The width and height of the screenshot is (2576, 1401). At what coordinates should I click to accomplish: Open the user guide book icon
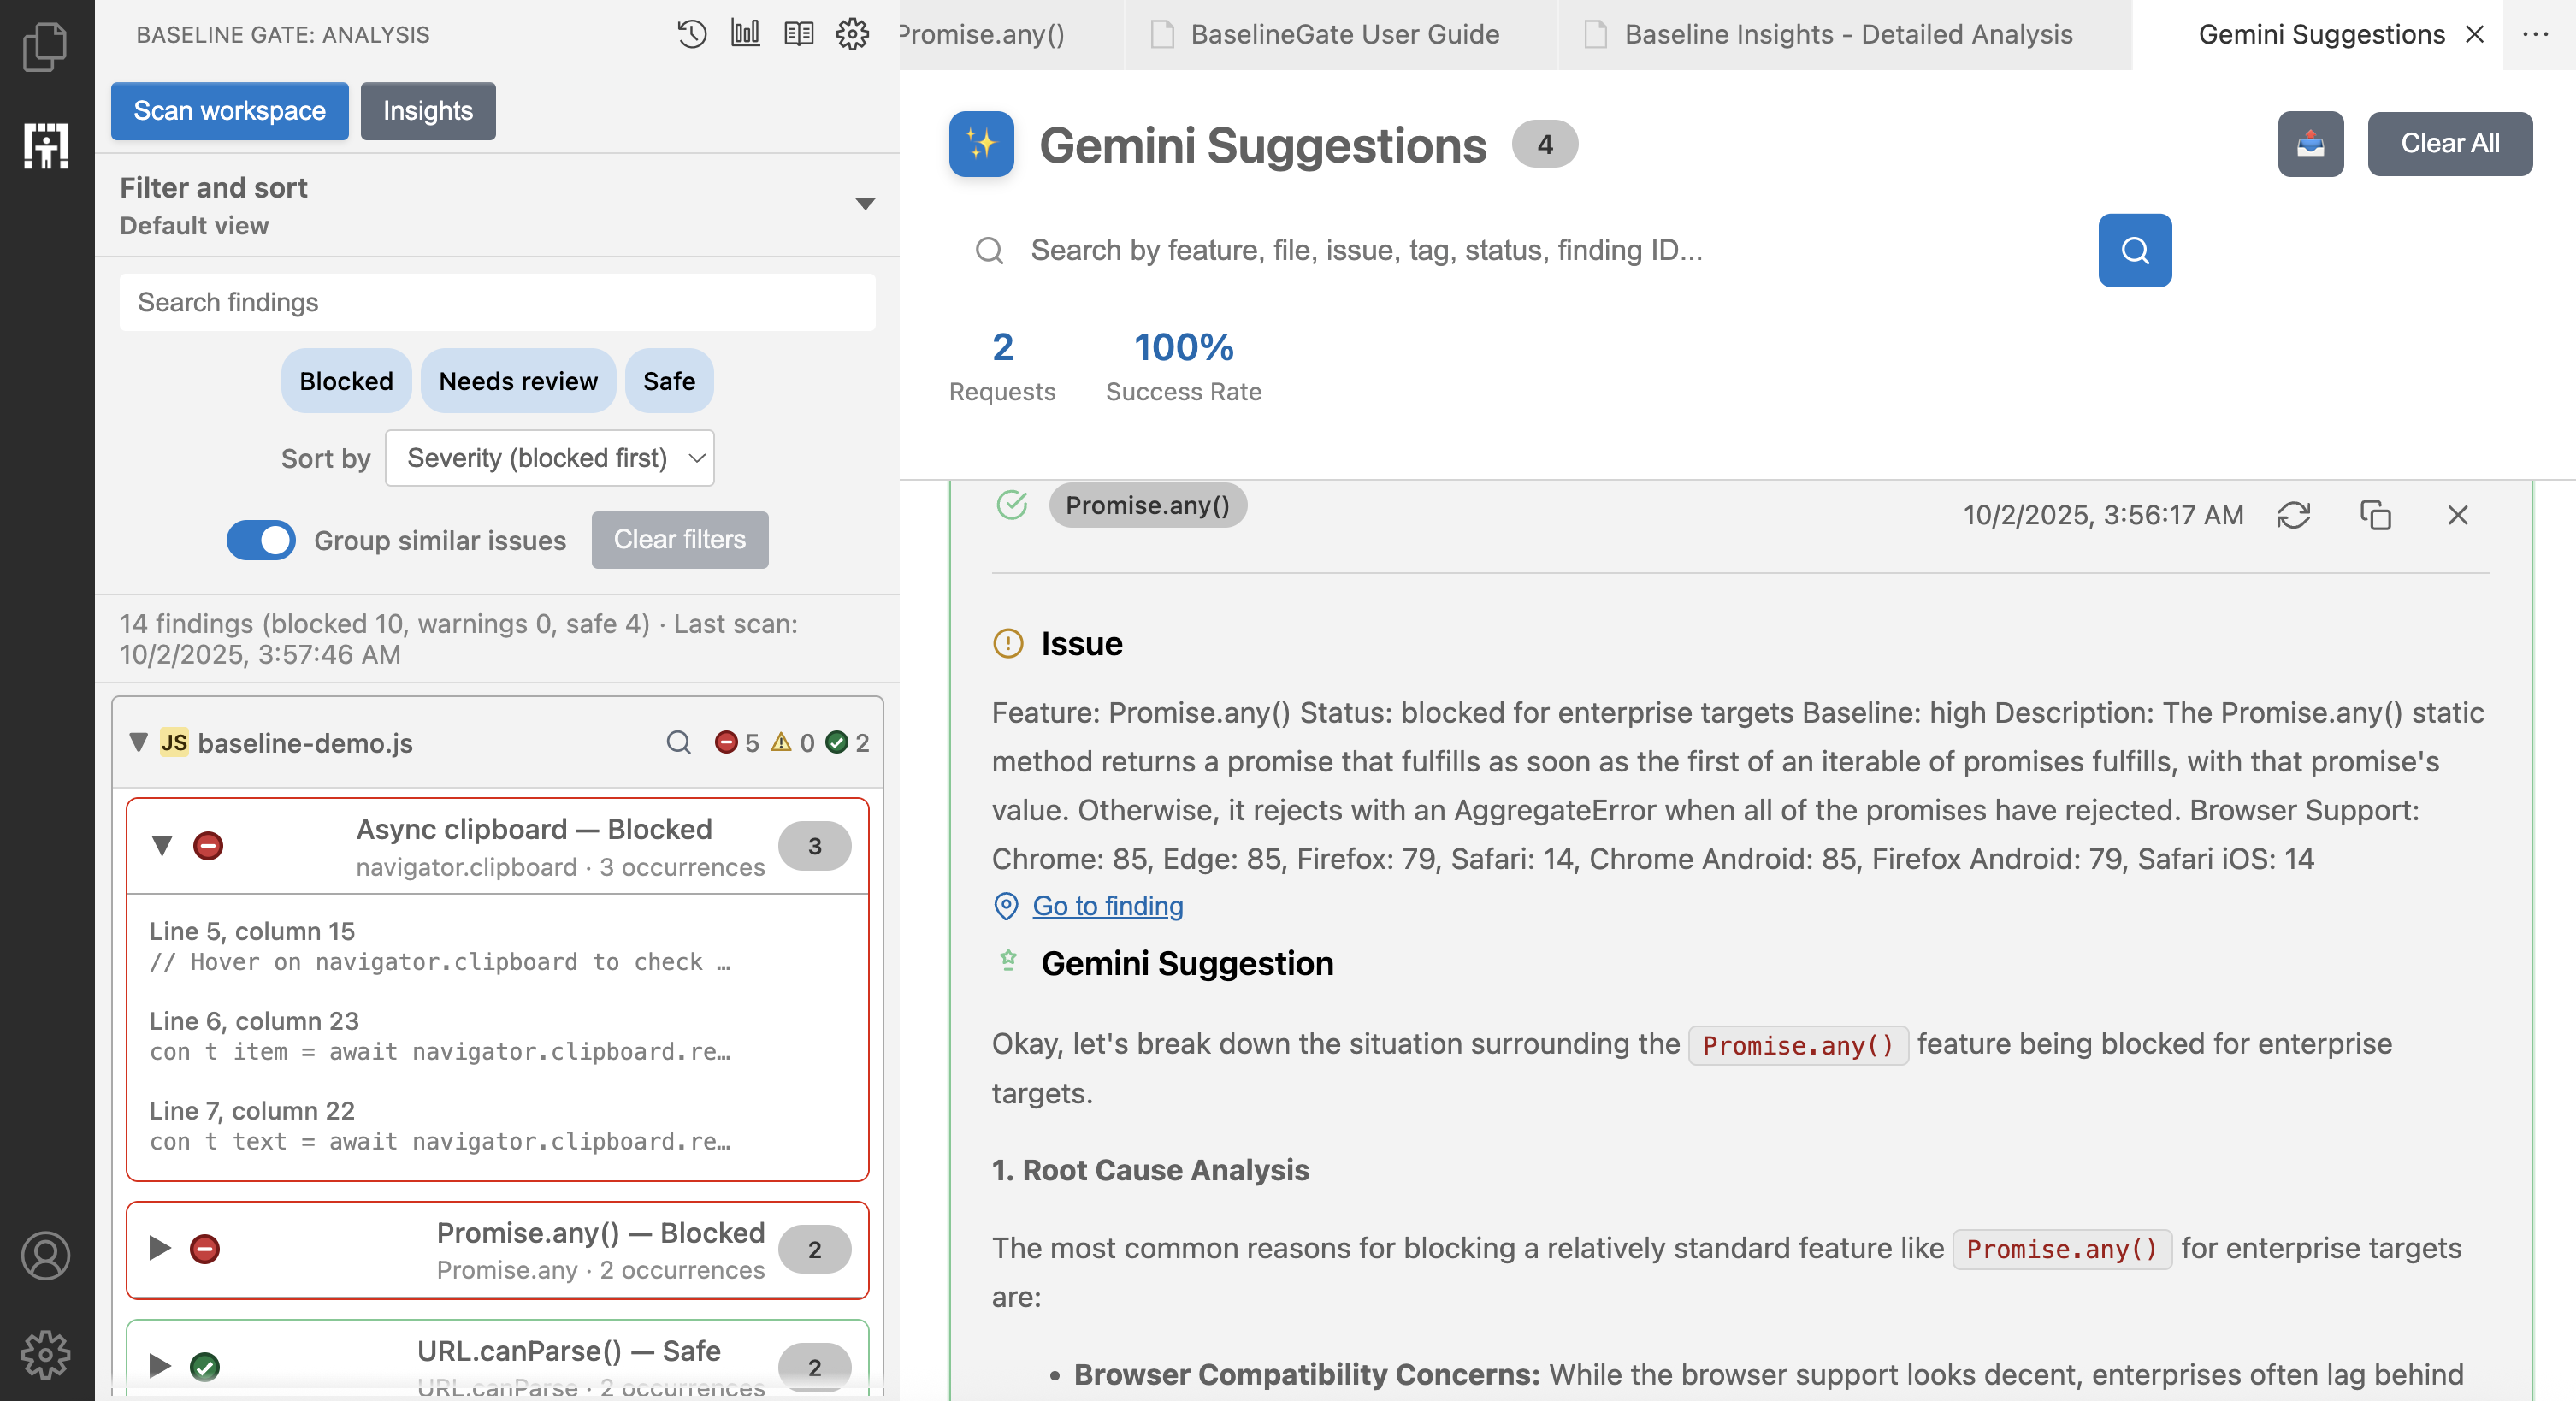tap(798, 34)
